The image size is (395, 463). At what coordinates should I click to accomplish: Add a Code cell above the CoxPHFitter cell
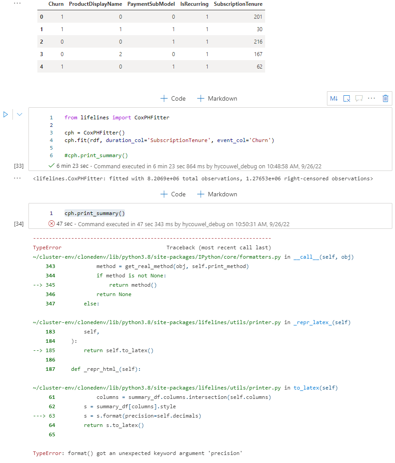tap(173, 98)
